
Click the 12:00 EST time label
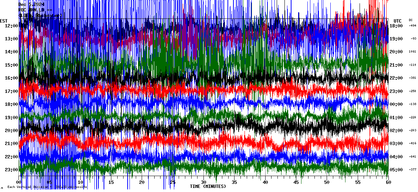click(x=11, y=26)
